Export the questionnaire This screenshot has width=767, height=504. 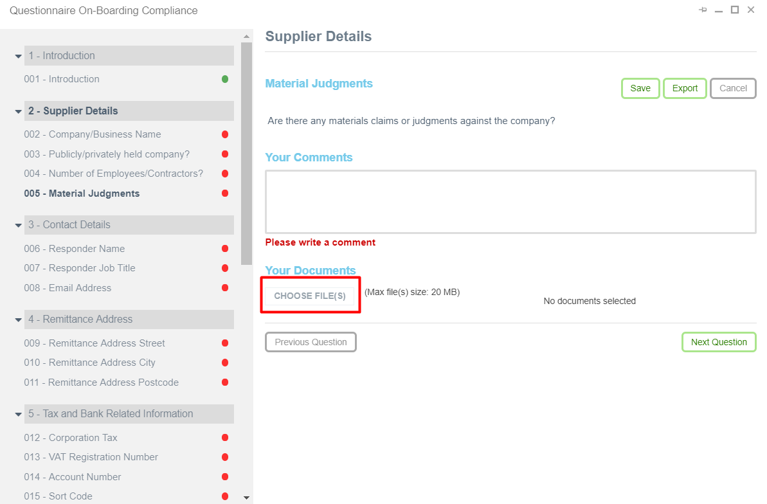(684, 88)
